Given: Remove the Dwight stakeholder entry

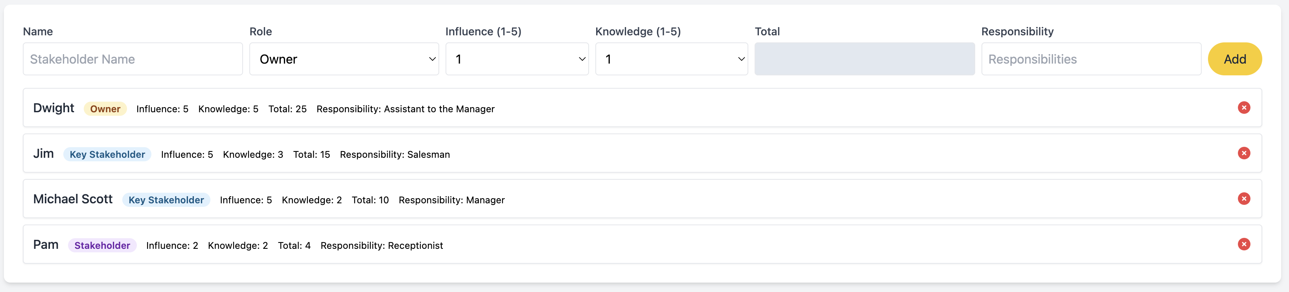Looking at the screenshot, I should [x=1243, y=108].
